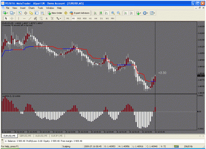Zoom out of the chart

pos(119,13)
